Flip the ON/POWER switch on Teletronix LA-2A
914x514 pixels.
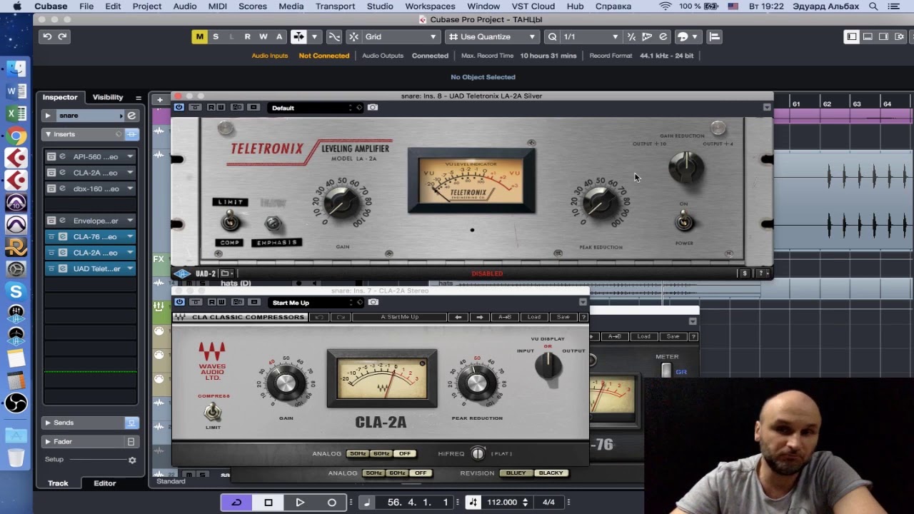[x=684, y=221]
